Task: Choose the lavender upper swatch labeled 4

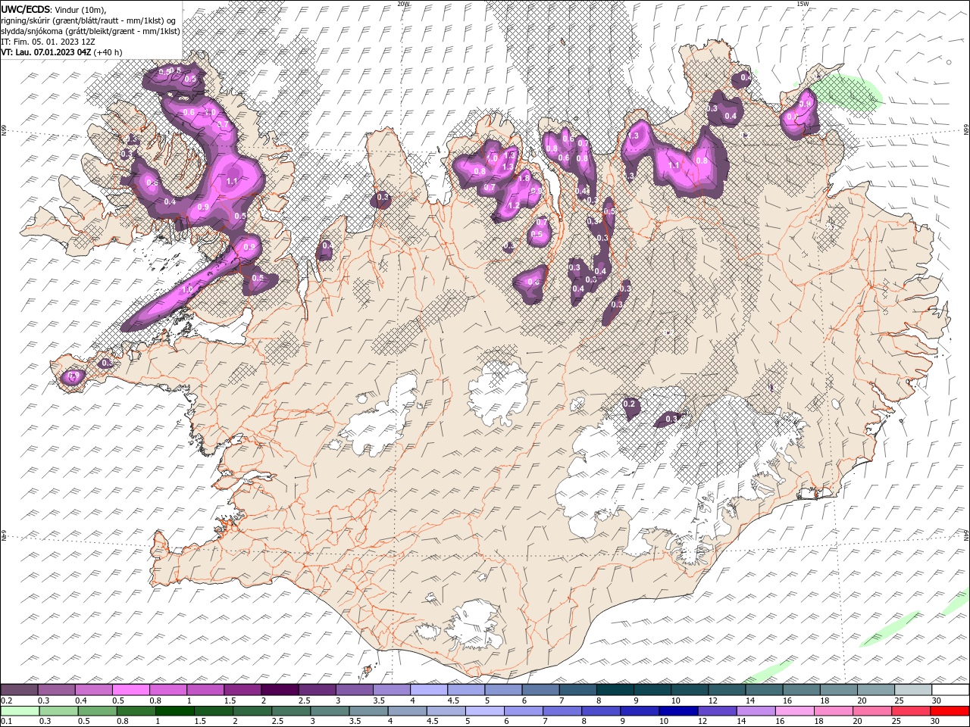Action: [x=429, y=690]
